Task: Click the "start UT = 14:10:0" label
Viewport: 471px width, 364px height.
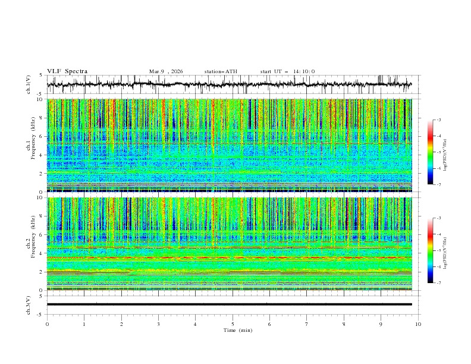Action: pyautogui.click(x=287, y=71)
